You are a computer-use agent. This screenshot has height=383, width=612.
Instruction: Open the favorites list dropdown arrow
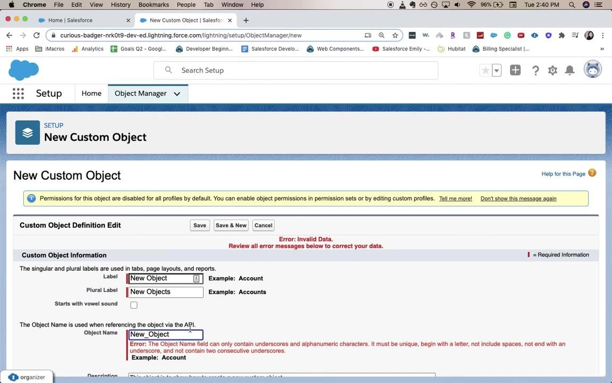[497, 70]
